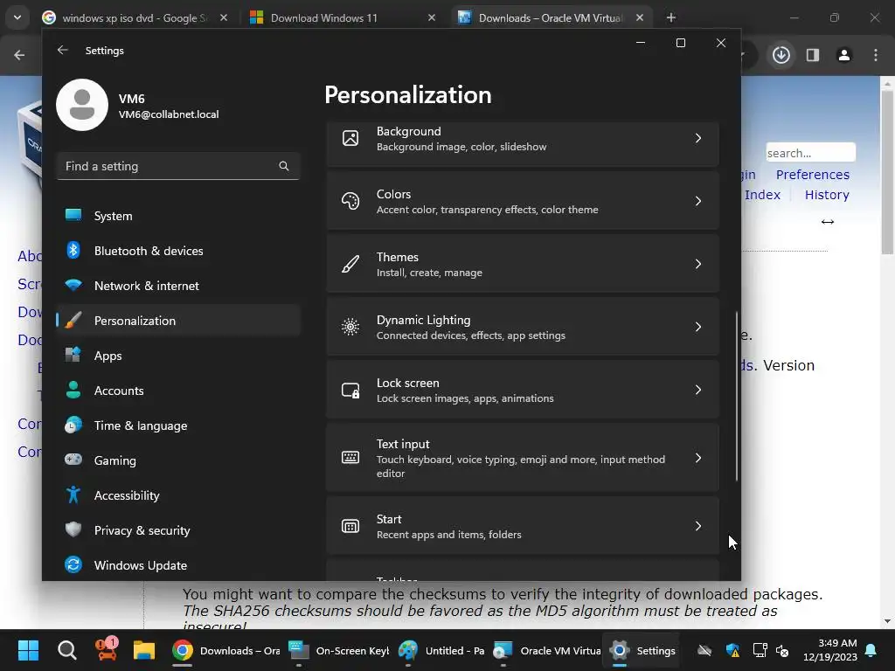This screenshot has height=671, width=895.
Task: Click the Themes brush icon
Action: (x=350, y=264)
